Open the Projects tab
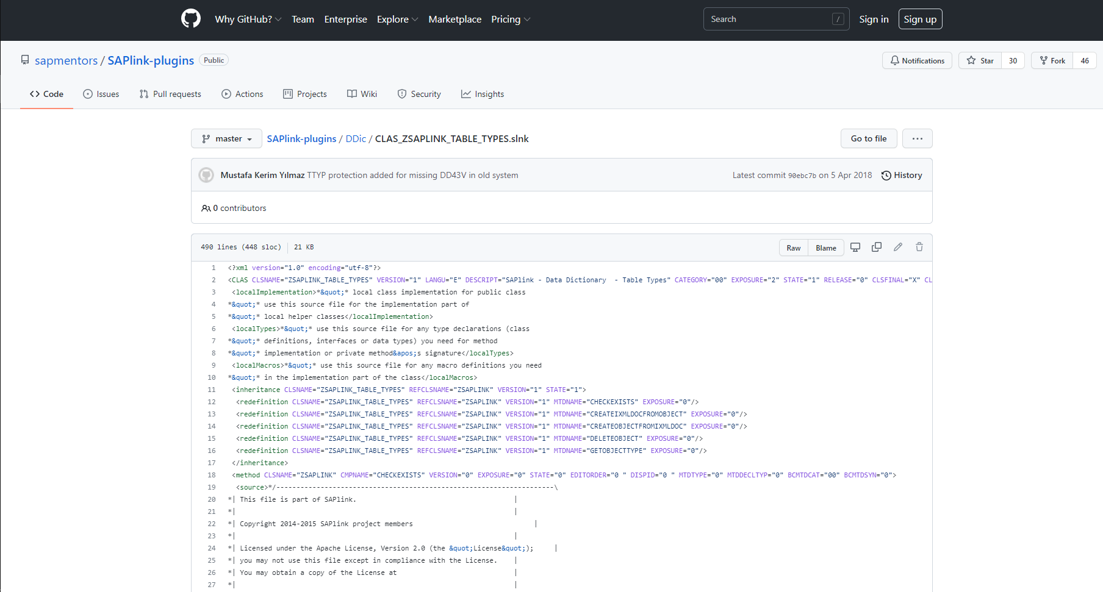 305,94
